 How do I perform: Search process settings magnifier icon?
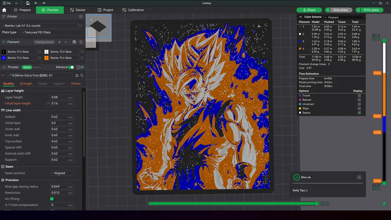(82, 75)
